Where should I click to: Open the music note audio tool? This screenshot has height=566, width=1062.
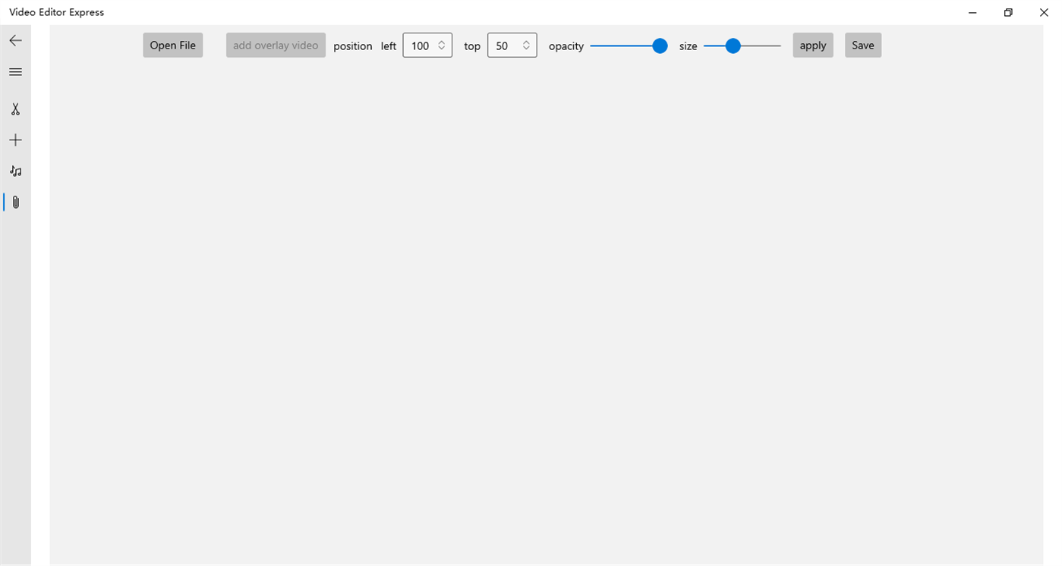tap(15, 171)
